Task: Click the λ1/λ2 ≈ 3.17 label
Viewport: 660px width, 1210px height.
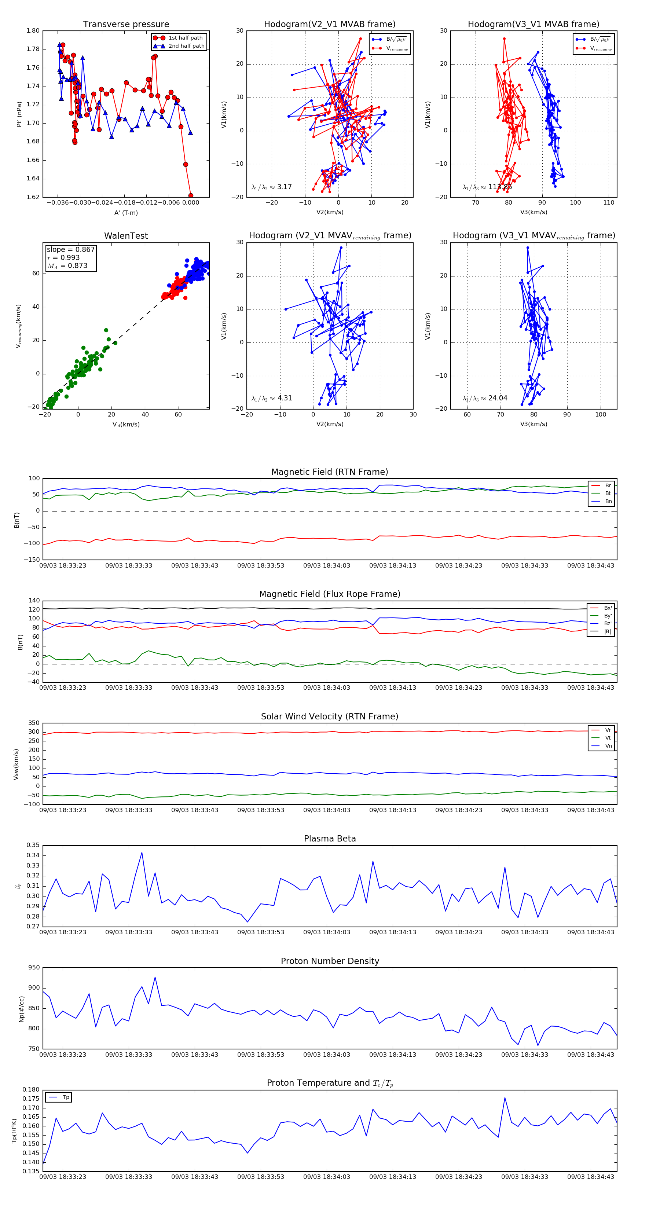Action: pos(271,187)
